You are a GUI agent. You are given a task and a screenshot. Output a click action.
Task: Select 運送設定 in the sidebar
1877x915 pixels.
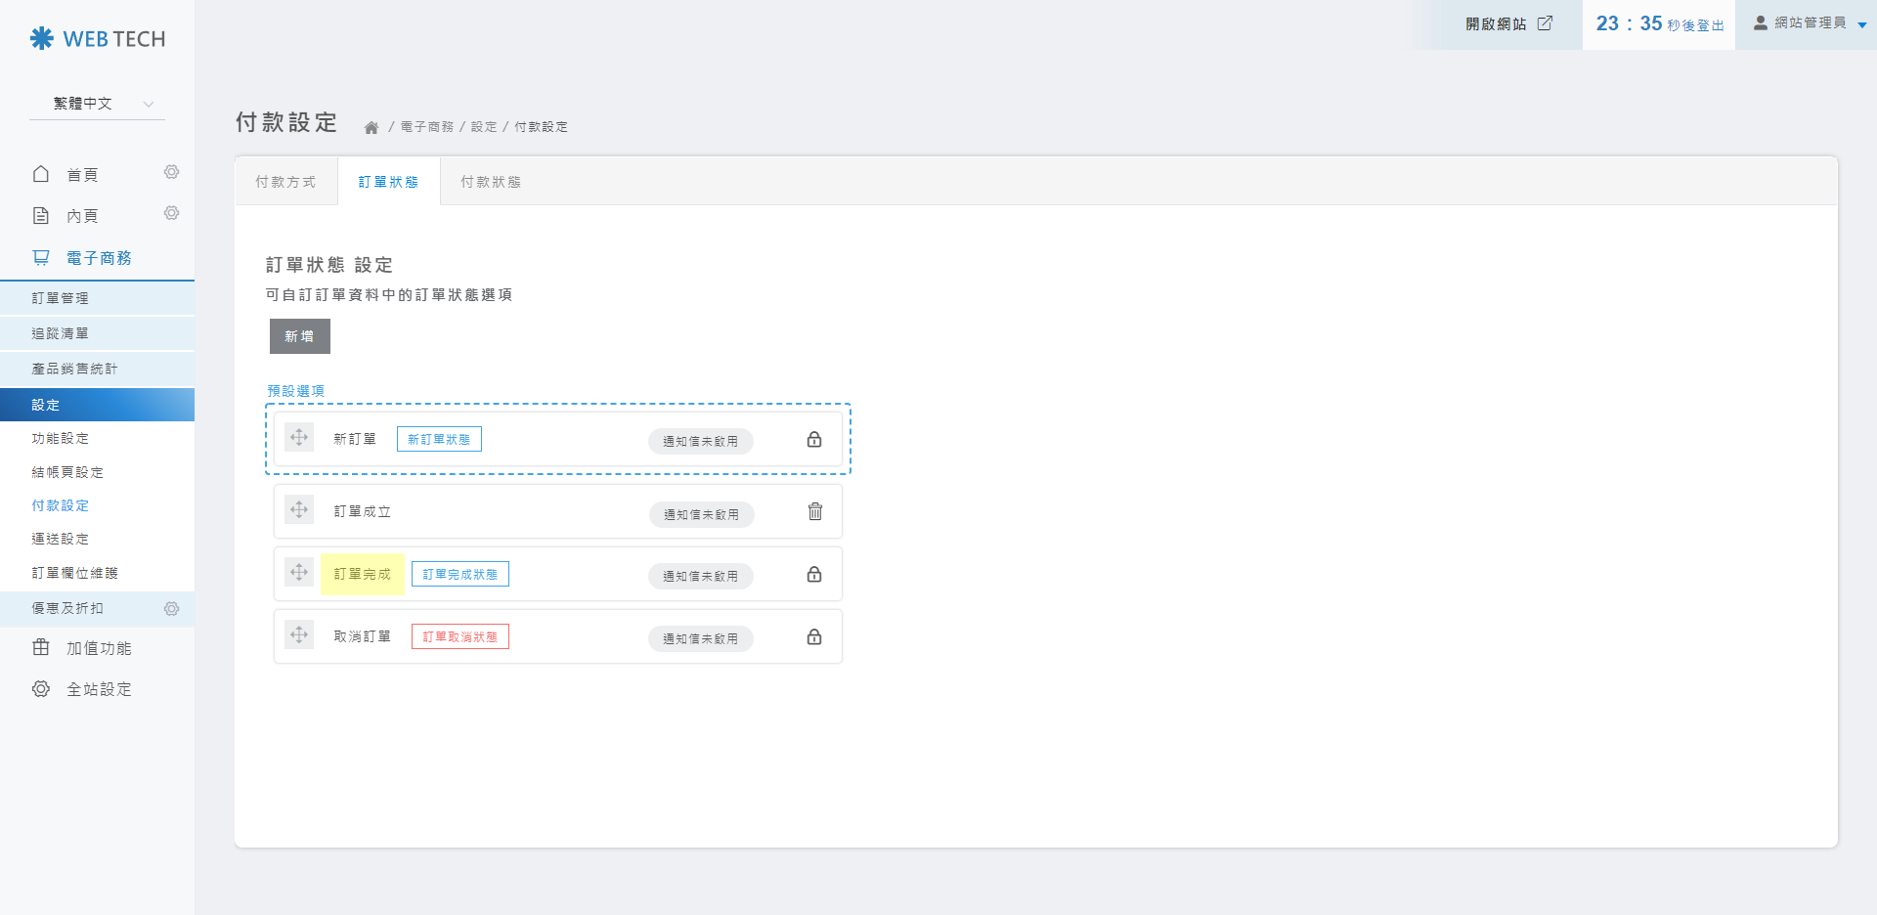click(x=61, y=539)
